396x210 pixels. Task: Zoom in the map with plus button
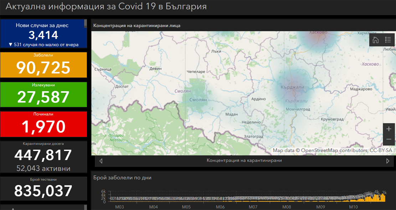[389, 129]
